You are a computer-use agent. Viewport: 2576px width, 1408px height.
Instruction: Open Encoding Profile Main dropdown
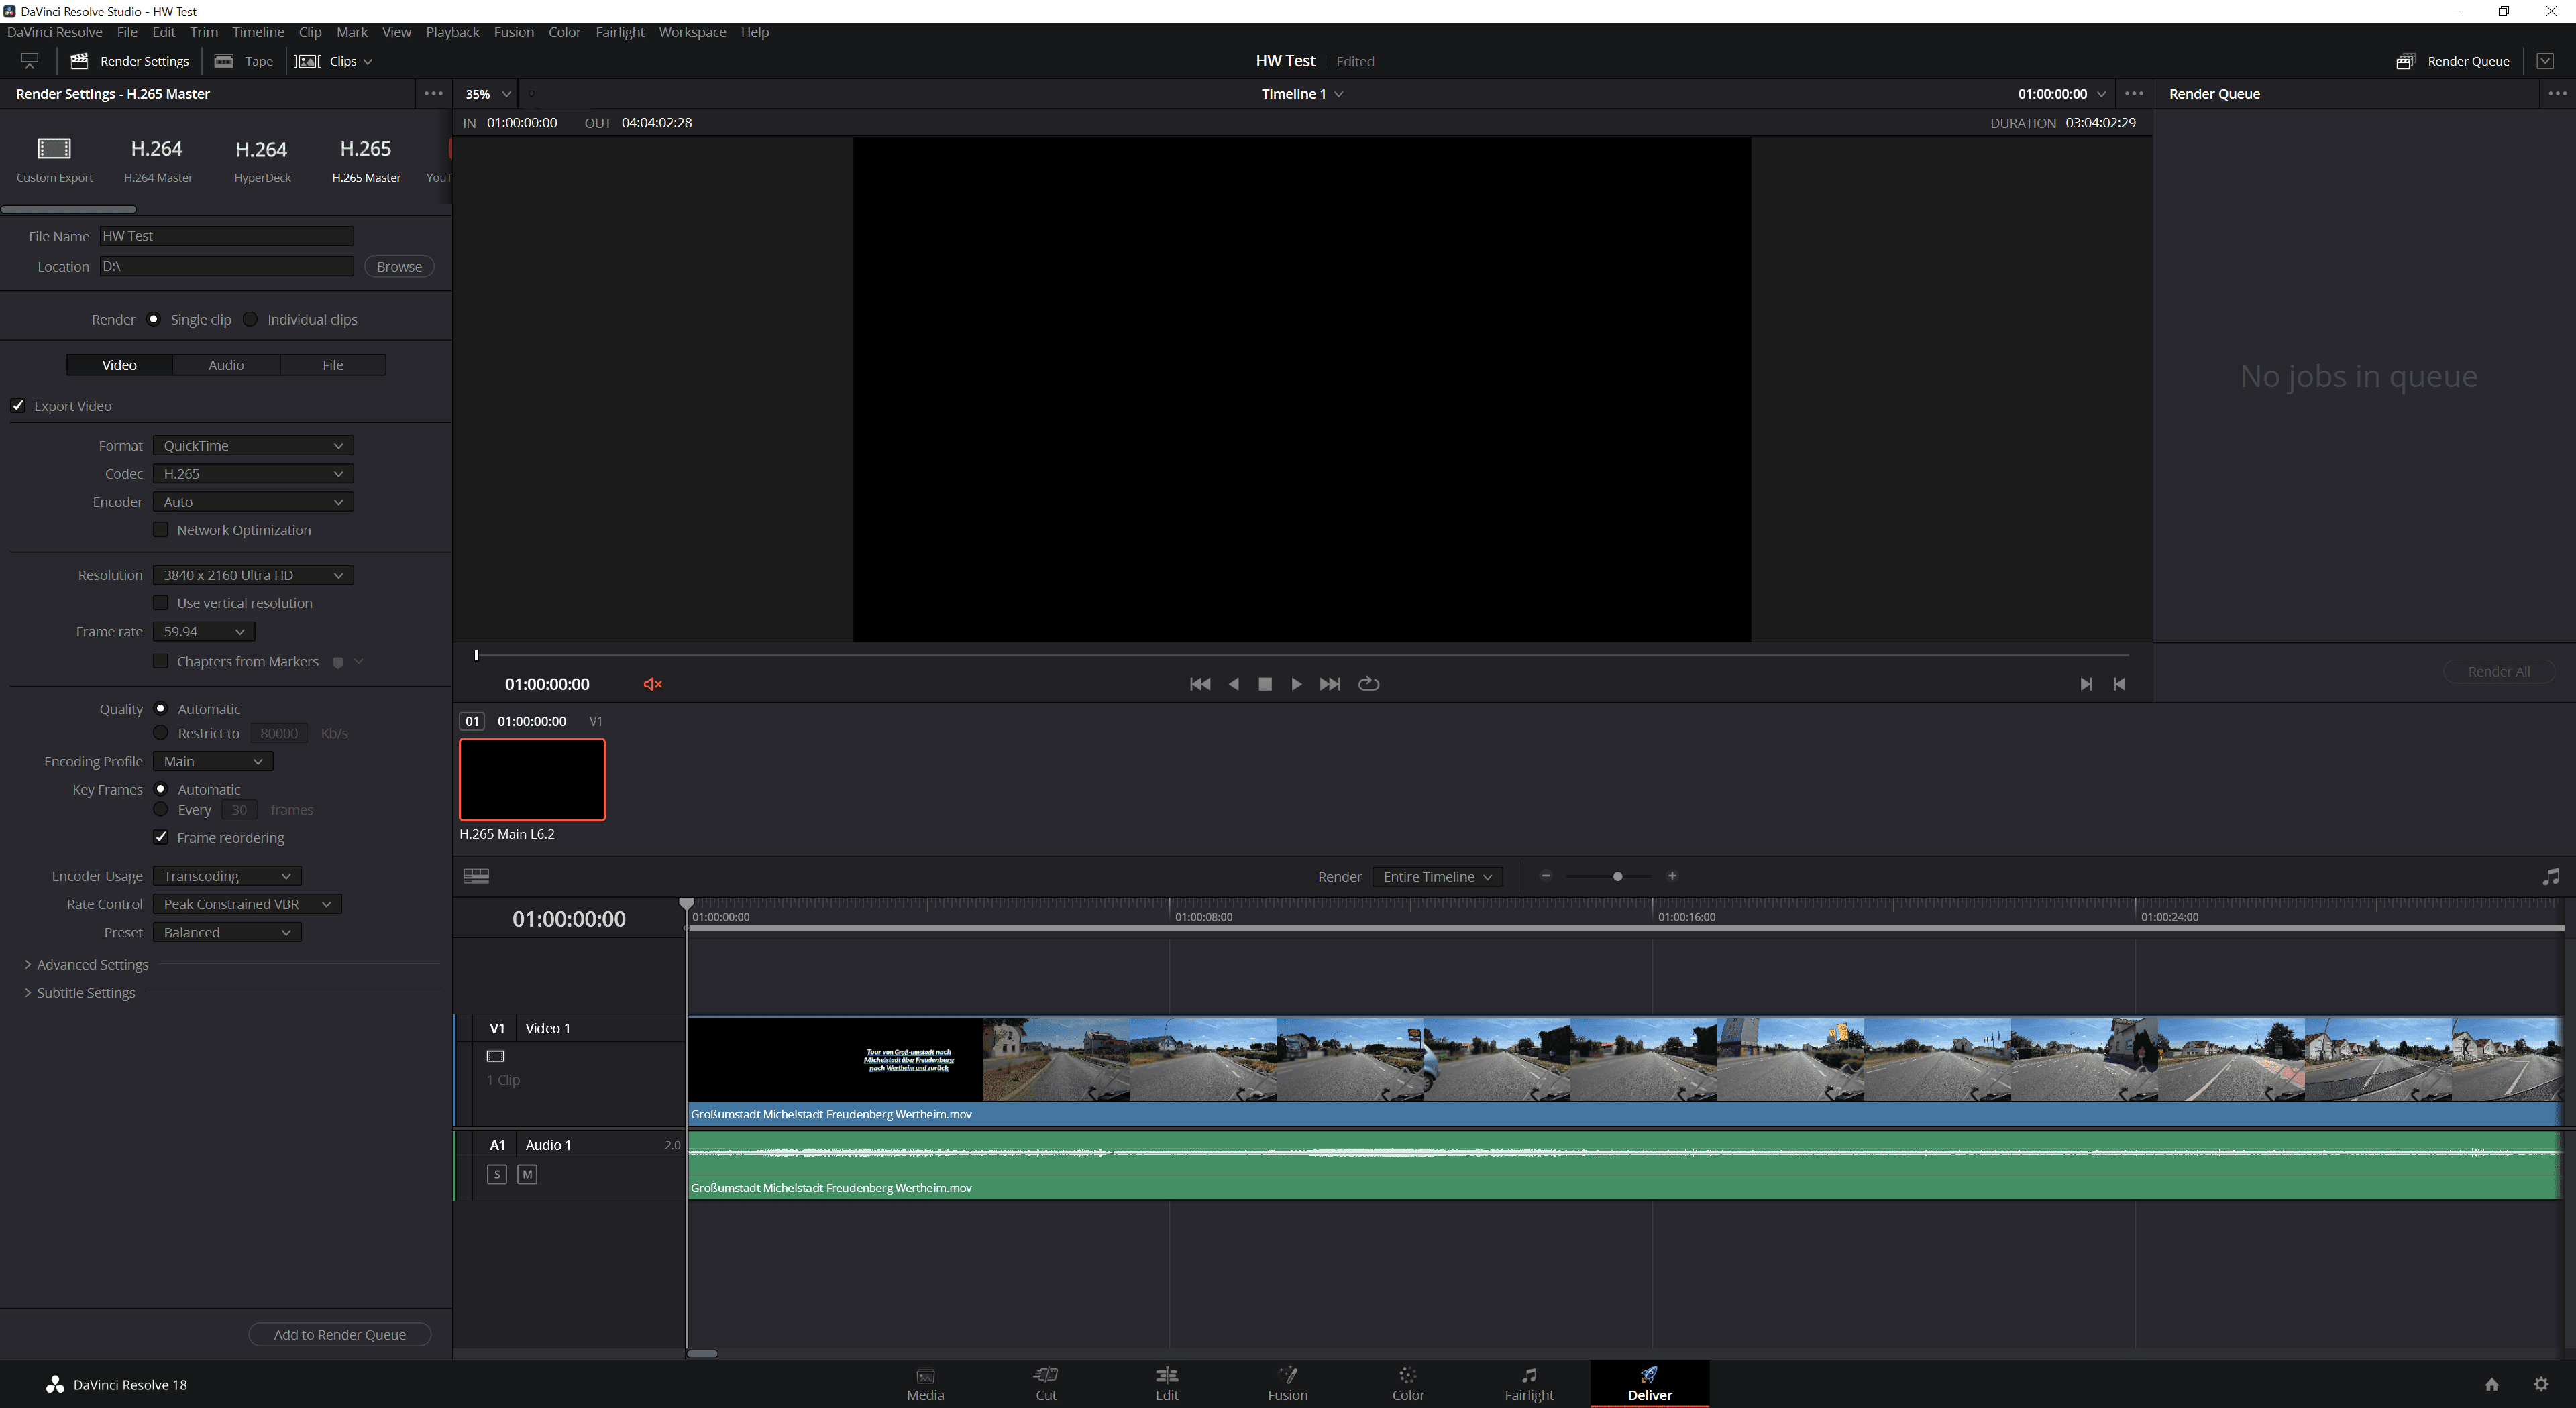213,762
